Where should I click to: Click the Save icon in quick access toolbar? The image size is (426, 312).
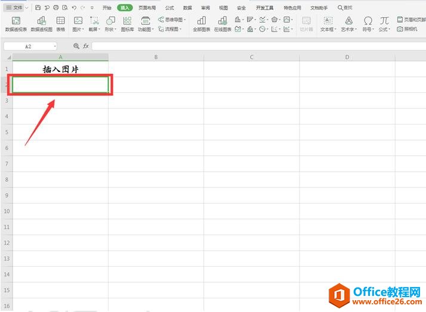pyautogui.click(x=38, y=8)
